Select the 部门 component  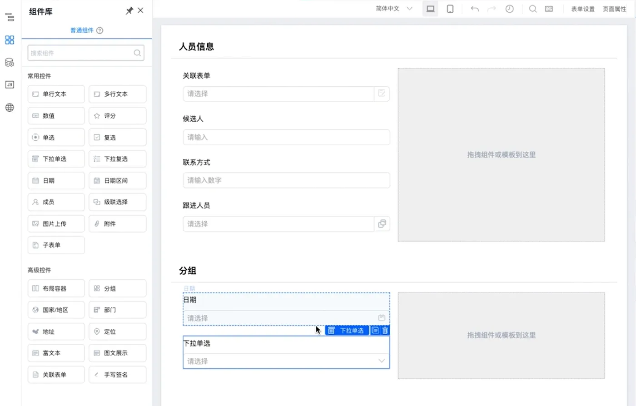click(117, 310)
